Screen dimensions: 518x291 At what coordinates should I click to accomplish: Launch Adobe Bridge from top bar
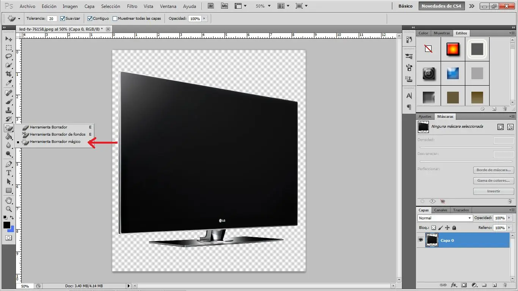[211, 6]
